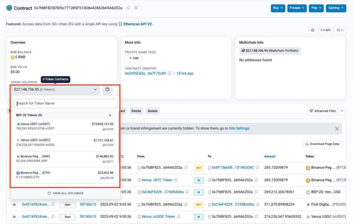This screenshot has height=224, width=354.
Task: Click the eye preview icon on a transaction row
Action: 14,204
